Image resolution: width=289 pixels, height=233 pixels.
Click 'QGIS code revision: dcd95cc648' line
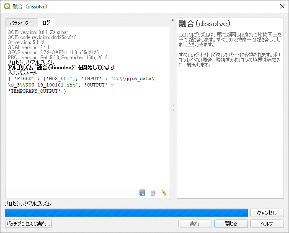[42, 37]
